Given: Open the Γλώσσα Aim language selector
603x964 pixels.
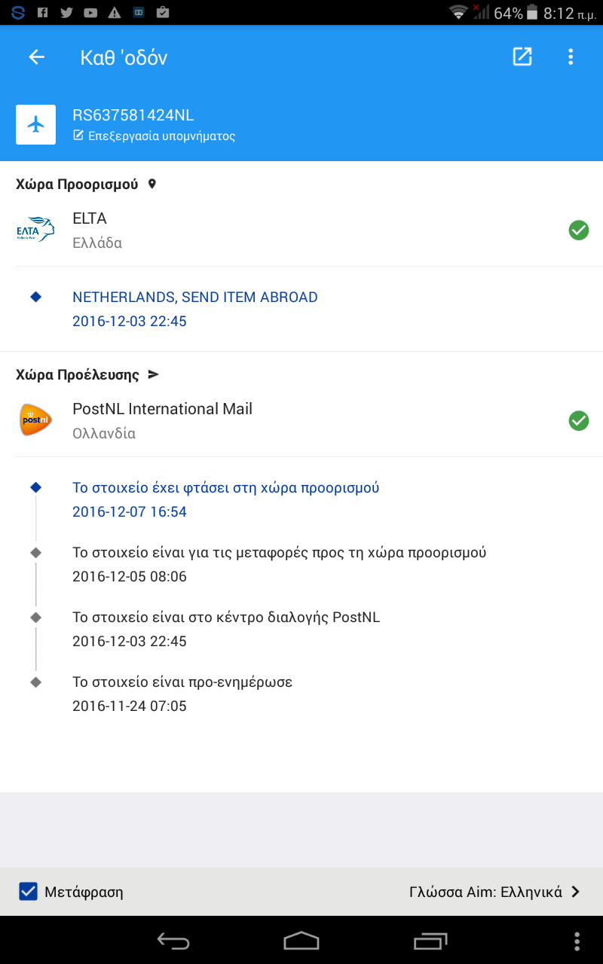Looking at the screenshot, I should tap(486, 892).
